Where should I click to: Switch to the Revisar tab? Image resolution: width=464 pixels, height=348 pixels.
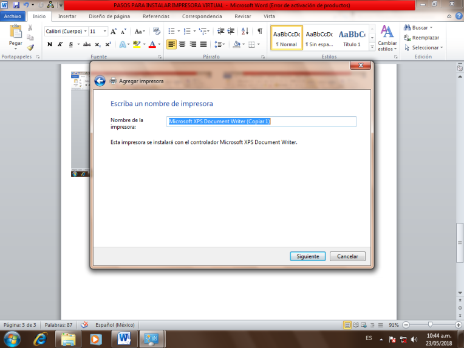(x=243, y=16)
